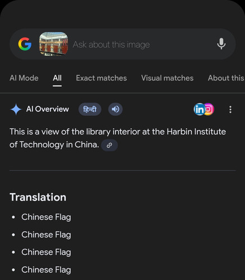The width and height of the screenshot is (245, 280).
Task: Switch to AI Mode tab
Action: [24, 78]
